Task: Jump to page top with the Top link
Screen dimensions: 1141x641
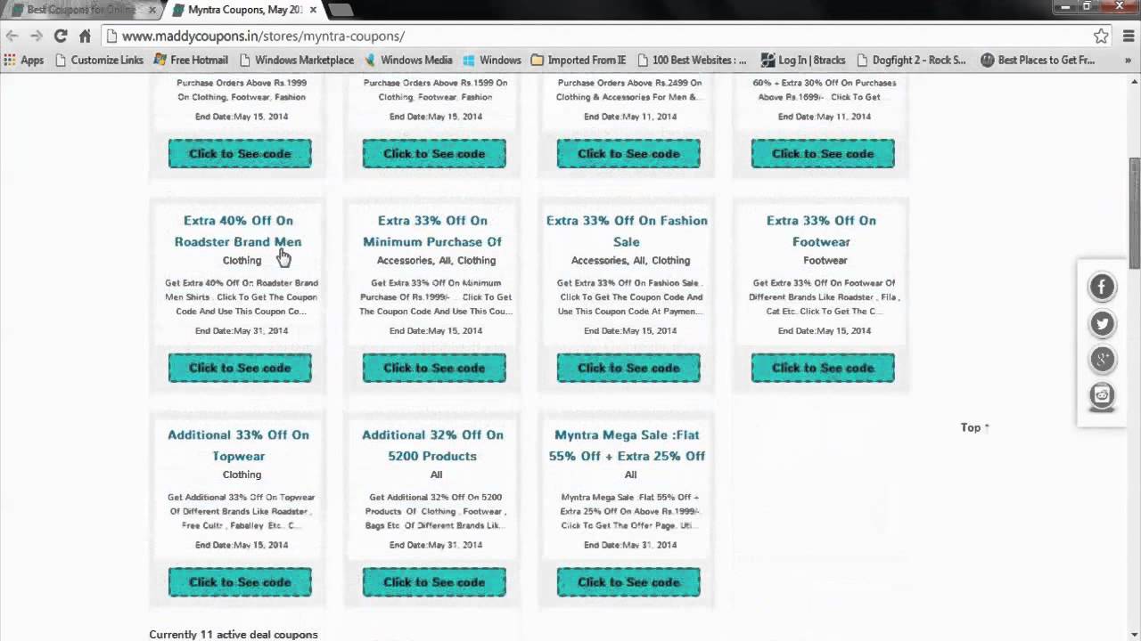Action: click(975, 427)
